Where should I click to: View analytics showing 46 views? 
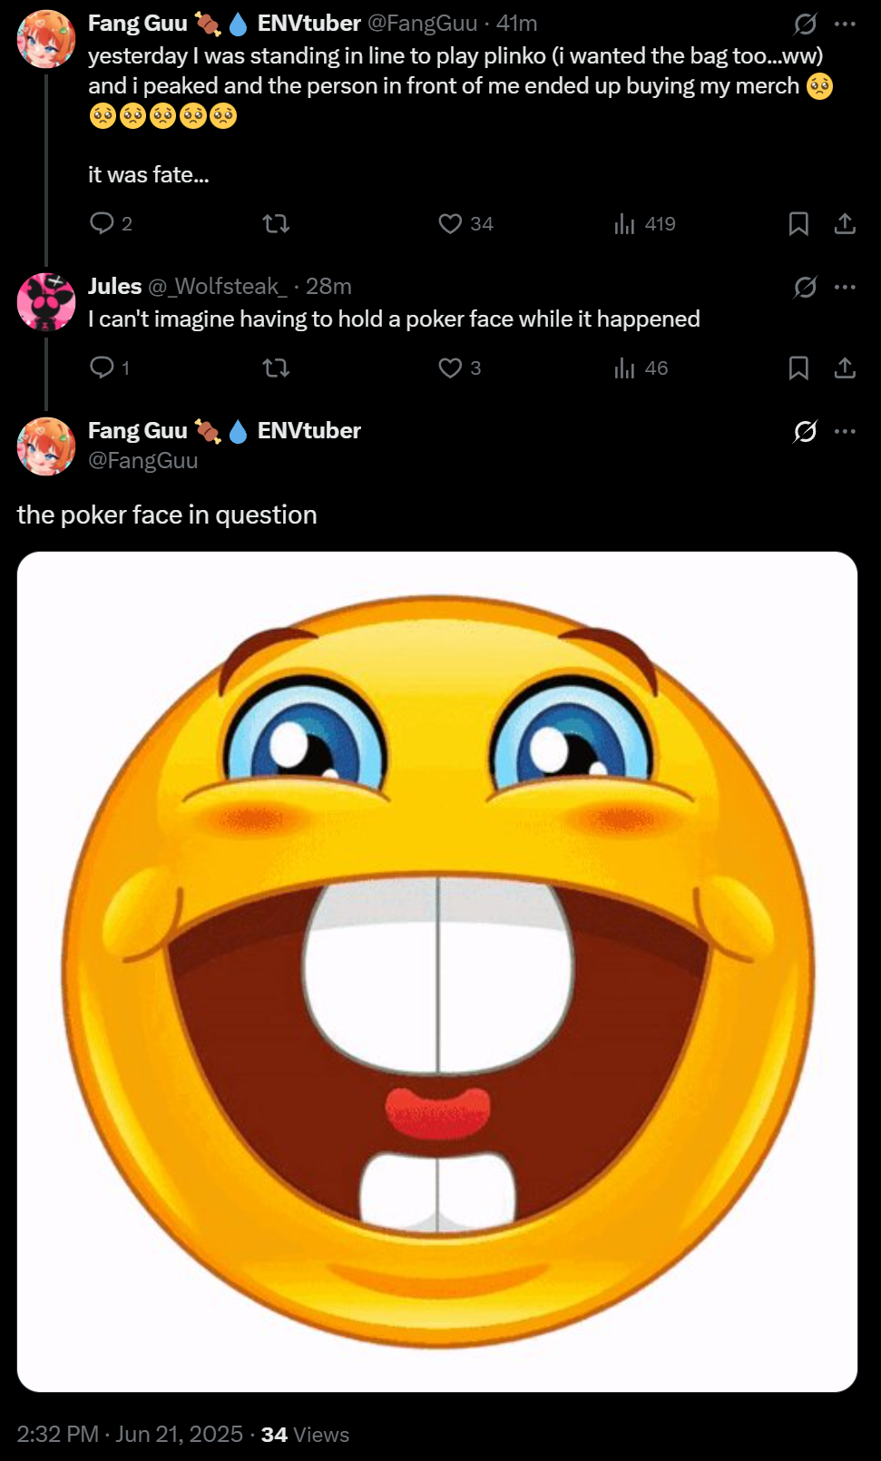[625, 368]
